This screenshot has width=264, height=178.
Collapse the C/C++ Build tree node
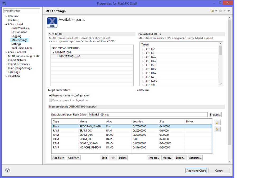coord(6,24)
